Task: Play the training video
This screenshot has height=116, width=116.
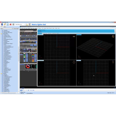Action: point(21,90)
